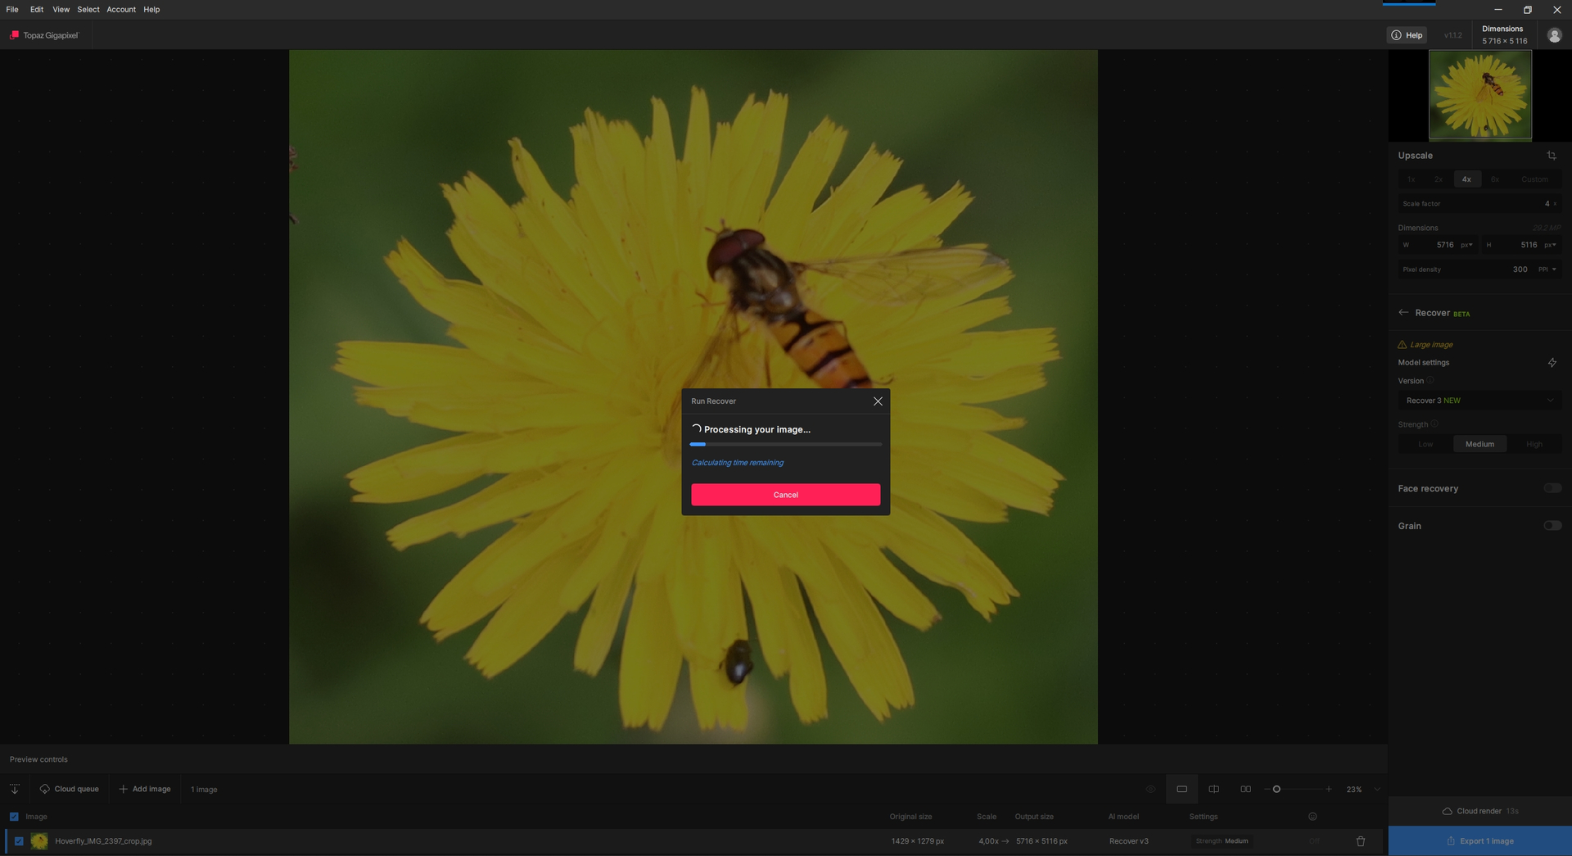Click the lightning bolt beside Model settings
This screenshot has width=1572, height=856.
click(x=1552, y=363)
